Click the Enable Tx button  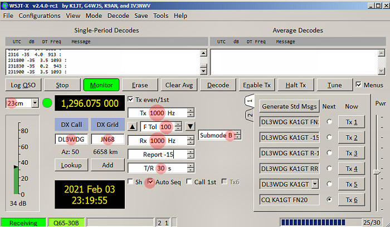click(257, 85)
